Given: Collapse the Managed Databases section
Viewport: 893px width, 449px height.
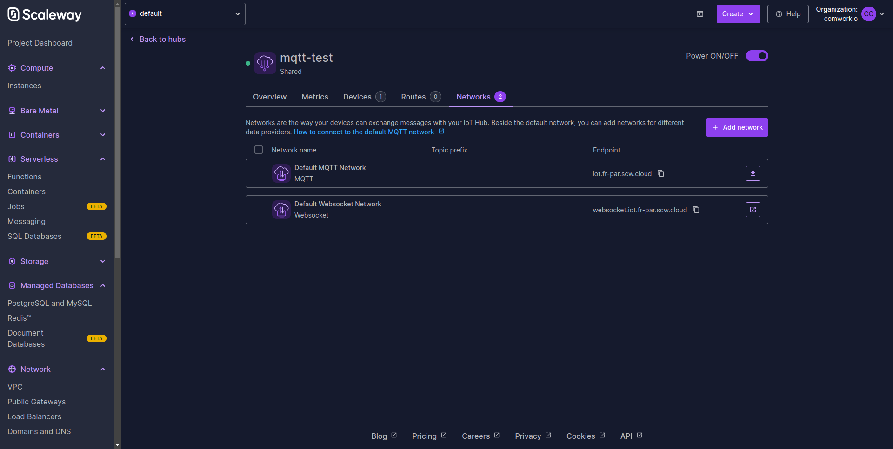Looking at the screenshot, I should tap(103, 285).
